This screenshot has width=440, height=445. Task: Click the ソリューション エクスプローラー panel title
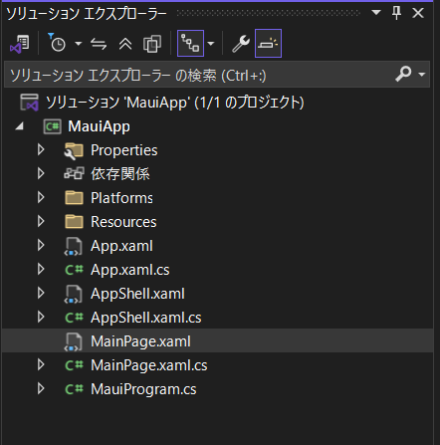[x=87, y=14]
